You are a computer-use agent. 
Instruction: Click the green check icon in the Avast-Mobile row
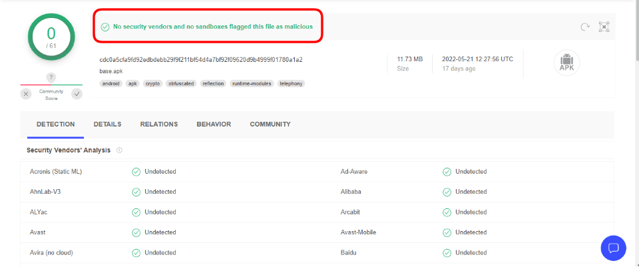tap(447, 233)
